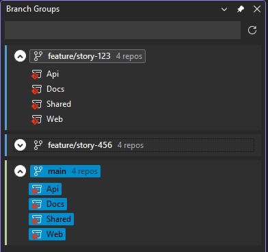Click the Branch Groups panel title
The height and width of the screenshot is (252, 268).
pos(33,9)
